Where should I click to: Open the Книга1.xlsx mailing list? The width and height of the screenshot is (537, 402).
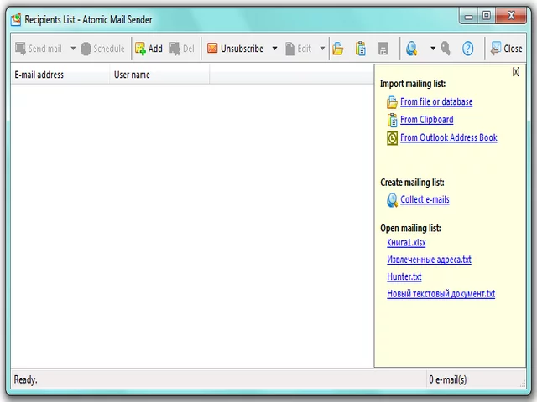click(406, 243)
